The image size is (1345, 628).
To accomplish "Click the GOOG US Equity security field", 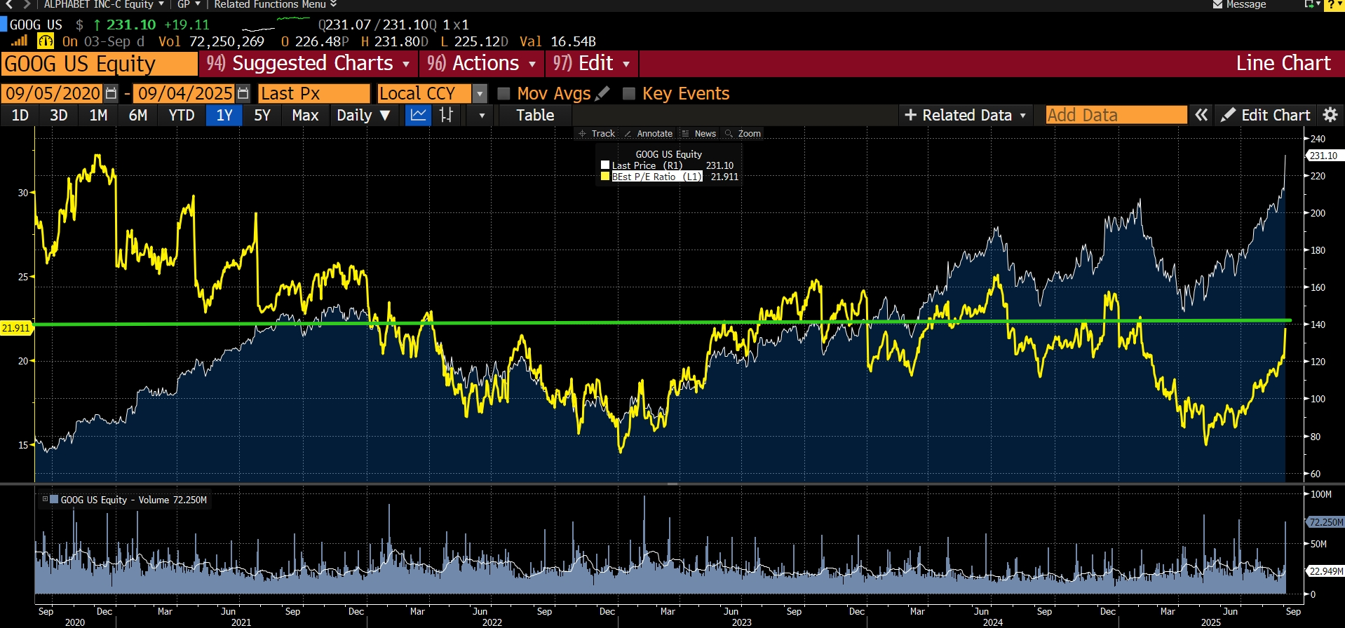I will 100,64.
